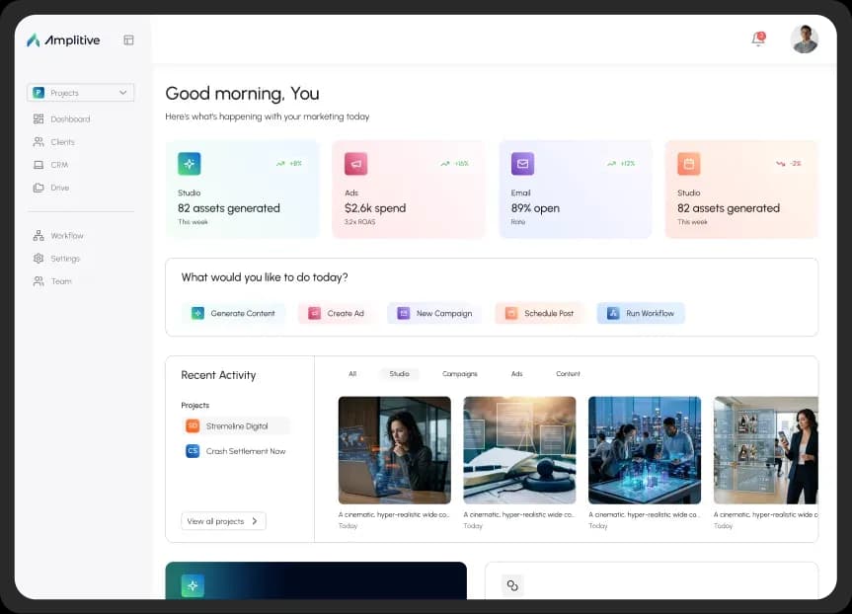852x614 pixels.
Task: Expand the Projects dropdown
Action: pos(80,93)
